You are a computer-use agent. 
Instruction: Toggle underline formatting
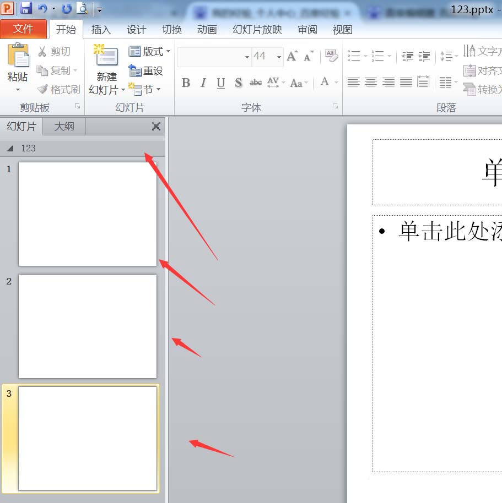pyautogui.click(x=220, y=83)
